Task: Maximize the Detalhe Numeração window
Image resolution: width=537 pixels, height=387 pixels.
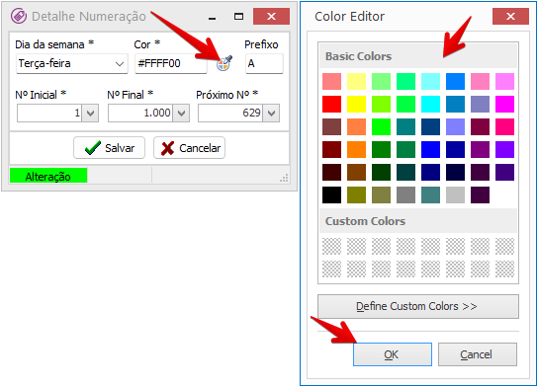Action: (238, 17)
